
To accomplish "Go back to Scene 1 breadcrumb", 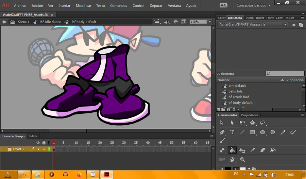I will pyautogui.click(x=23, y=22).
